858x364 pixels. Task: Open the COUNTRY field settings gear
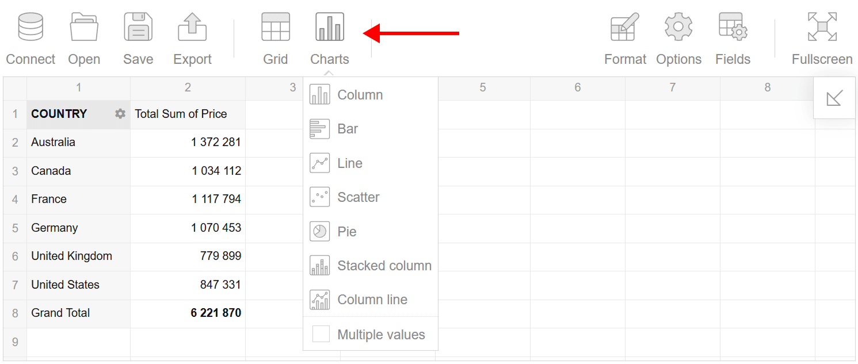coord(120,114)
